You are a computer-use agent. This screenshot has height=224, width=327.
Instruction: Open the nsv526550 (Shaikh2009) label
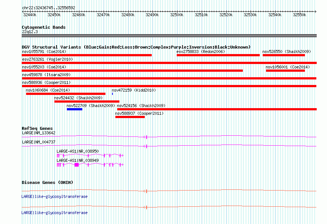coord(287,51)
